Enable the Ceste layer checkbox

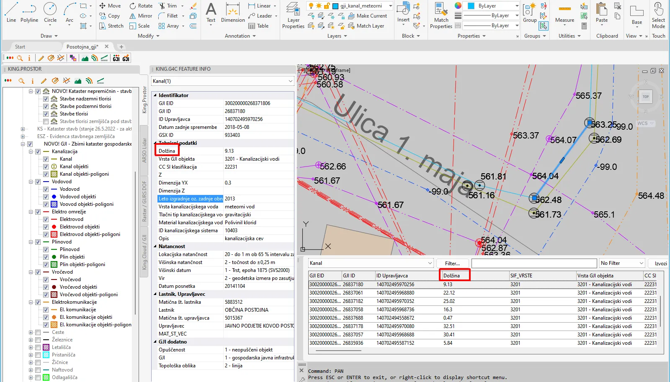click(x=38, y=332)
